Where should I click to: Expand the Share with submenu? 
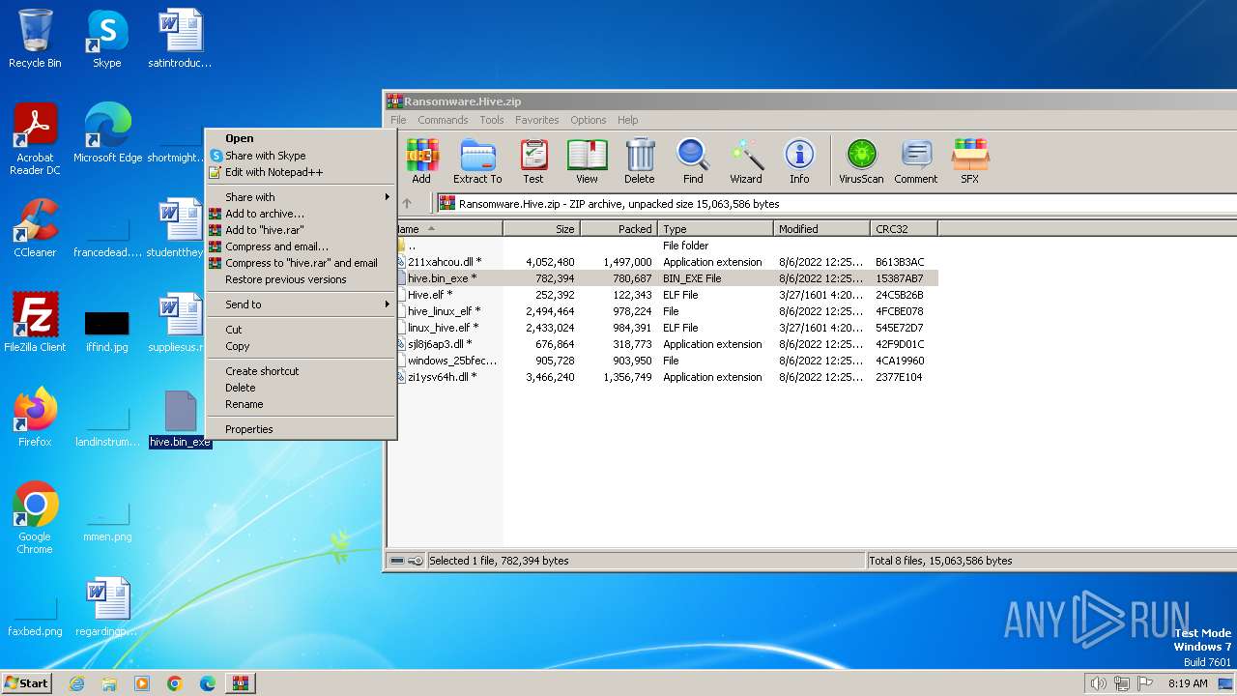[301, 197]
